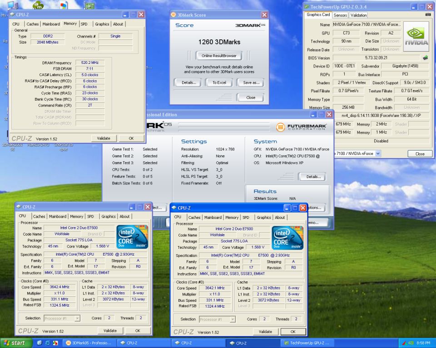Click title bar icon of Memory CPU-Z window
436x348 pixels.
(x=12, y=14)
